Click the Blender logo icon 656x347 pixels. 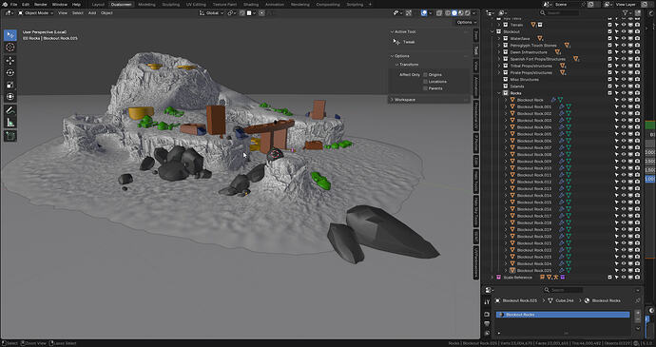pos(4,4)
